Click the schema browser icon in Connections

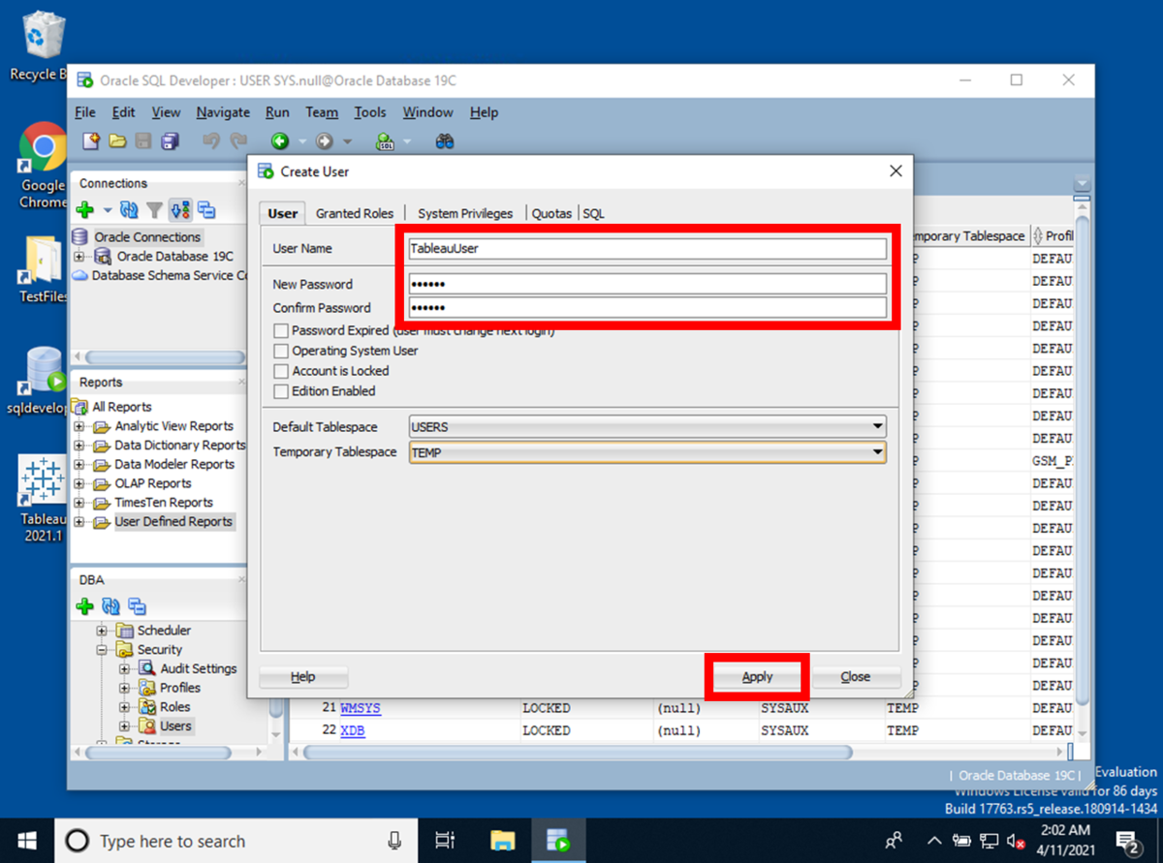180,209
